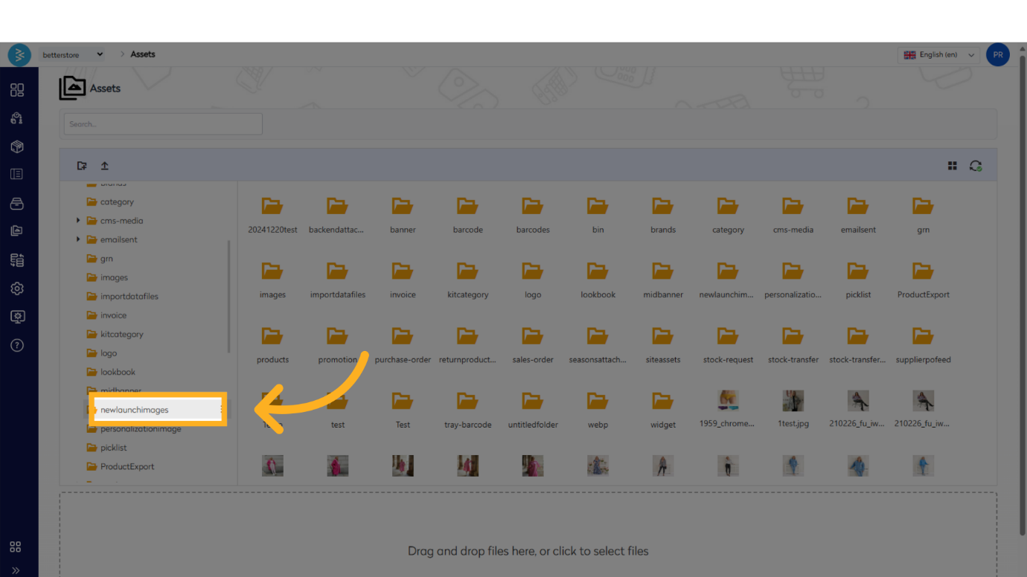Select newlaunchimages folder in the tree

(x=135, y=410)
